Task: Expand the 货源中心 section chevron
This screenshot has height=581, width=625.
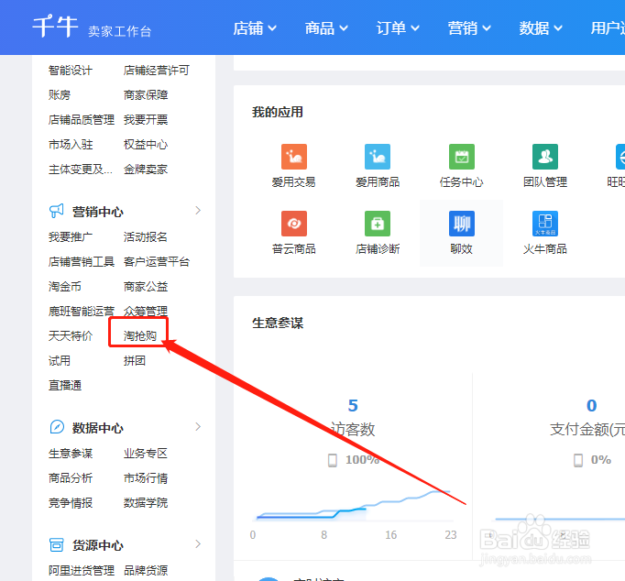Action: [198, 544]
